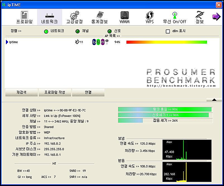Click the Infrastructure network type value

pos(54,138)
